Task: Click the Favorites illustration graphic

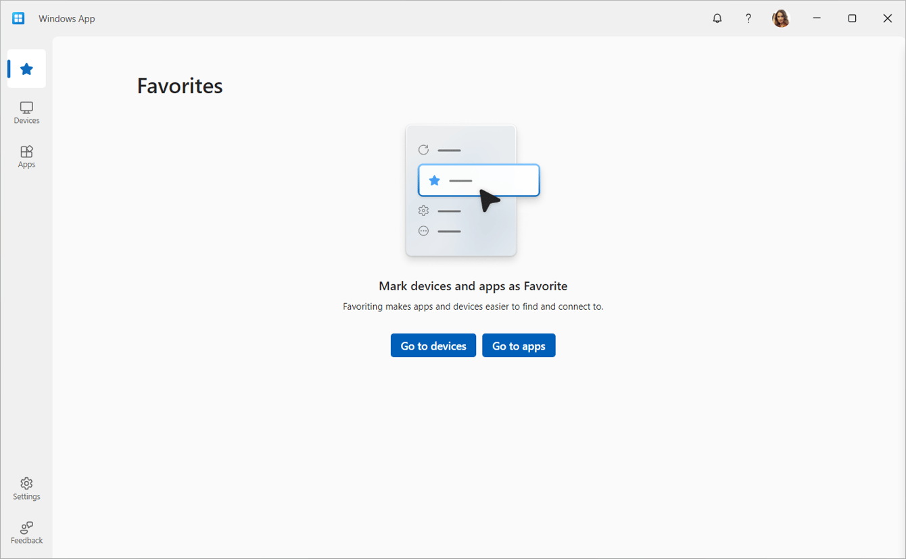Action: click(x=461, y=190)
